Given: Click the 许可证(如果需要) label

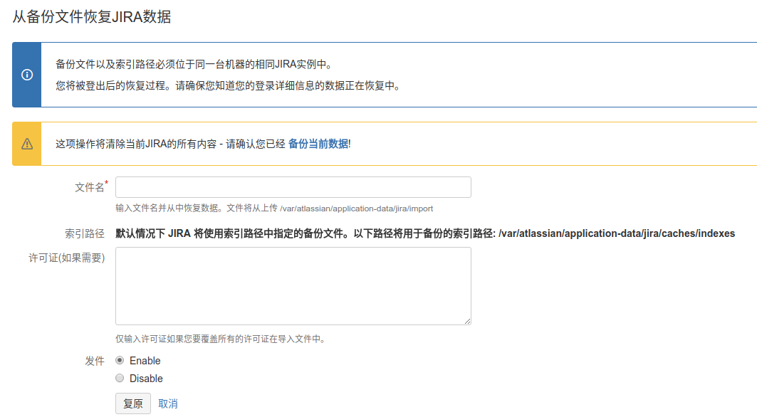Looking at the screenshot, I should tap(67, 258).
